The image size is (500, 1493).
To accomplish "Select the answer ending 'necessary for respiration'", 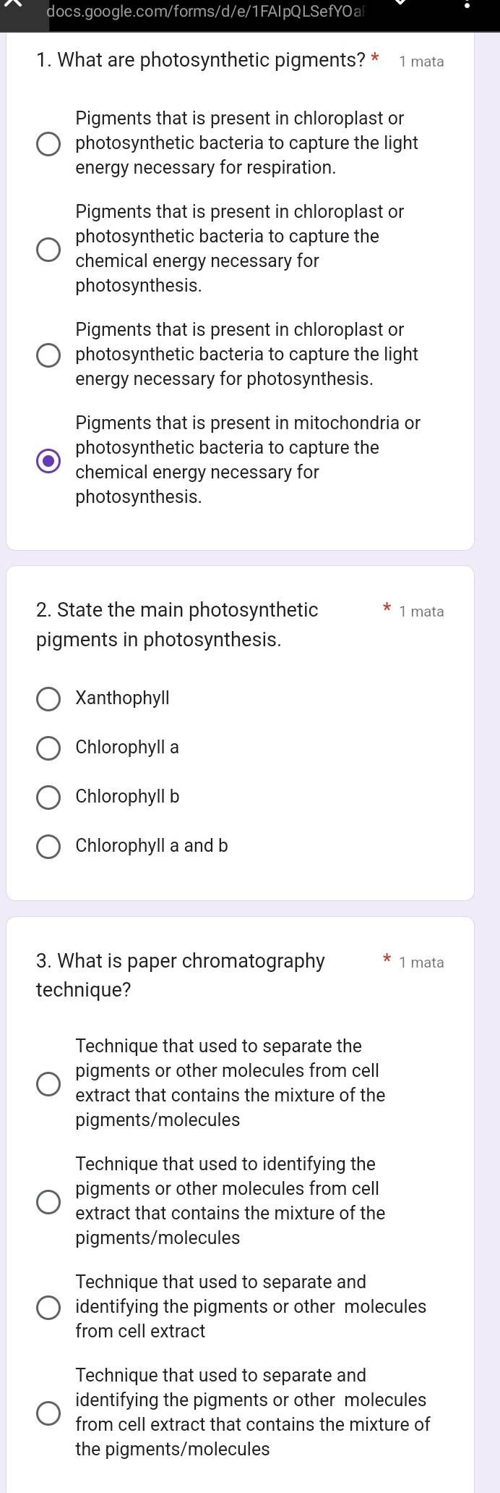I will pyautogui.click(x=48, y=144).
